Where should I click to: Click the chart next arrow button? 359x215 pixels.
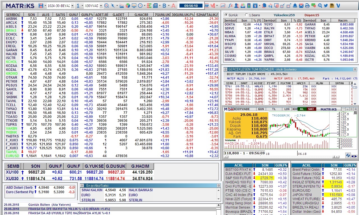tap(356, 156)
